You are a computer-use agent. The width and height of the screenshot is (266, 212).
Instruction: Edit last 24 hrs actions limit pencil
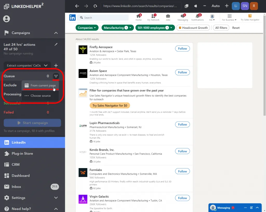tap(56, 44)
